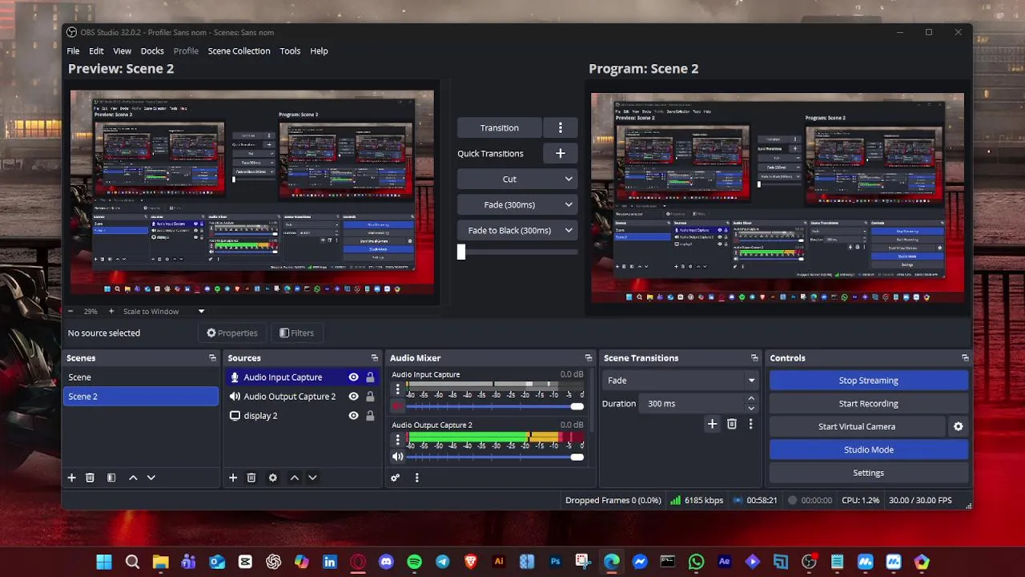This screenshot has height=577, width=1025.
Task: Open the Scene Collection menu
Action: pyautogui.click(x=239, y=50)
